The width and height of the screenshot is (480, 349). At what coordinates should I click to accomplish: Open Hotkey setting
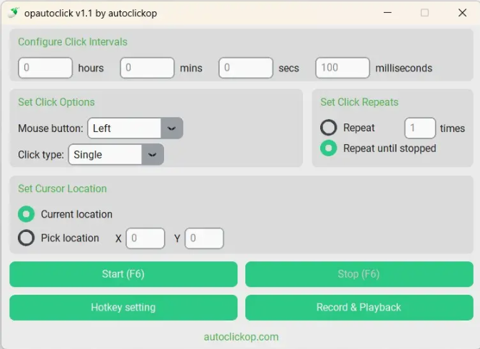[123, 308]
